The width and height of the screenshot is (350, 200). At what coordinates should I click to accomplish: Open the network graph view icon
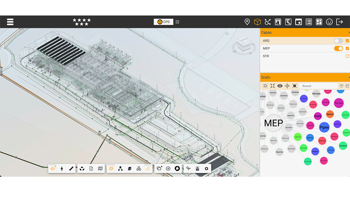(x=268, y=22)
